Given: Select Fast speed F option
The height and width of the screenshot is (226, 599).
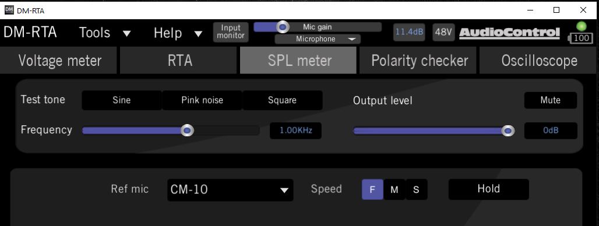Looking at the screenshot, I should click(372, 189).
